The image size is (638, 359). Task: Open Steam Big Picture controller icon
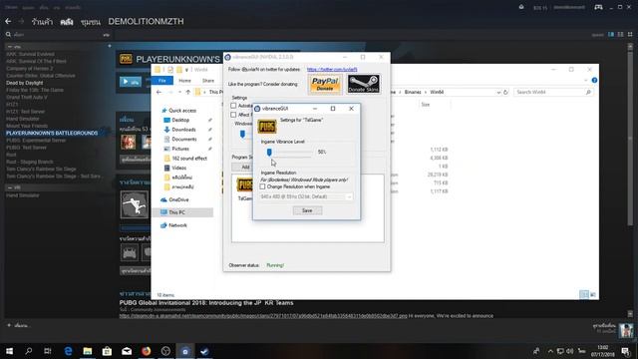click(598, 7)
